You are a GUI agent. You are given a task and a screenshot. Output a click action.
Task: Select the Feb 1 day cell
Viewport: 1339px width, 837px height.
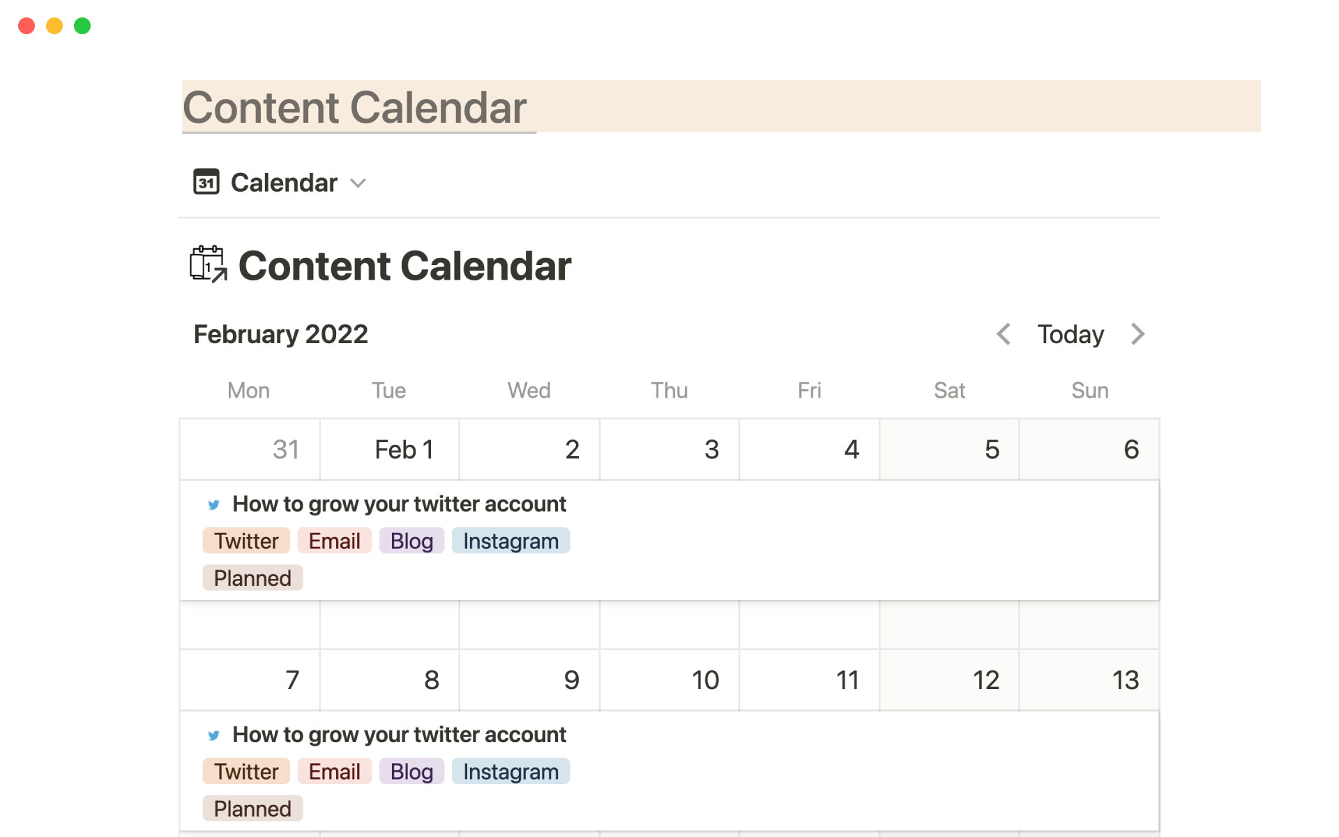390,450
